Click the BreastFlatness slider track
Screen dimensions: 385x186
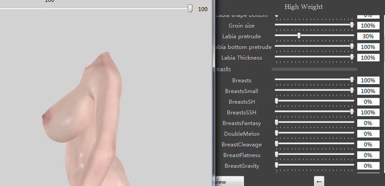(x=314, y=154)
